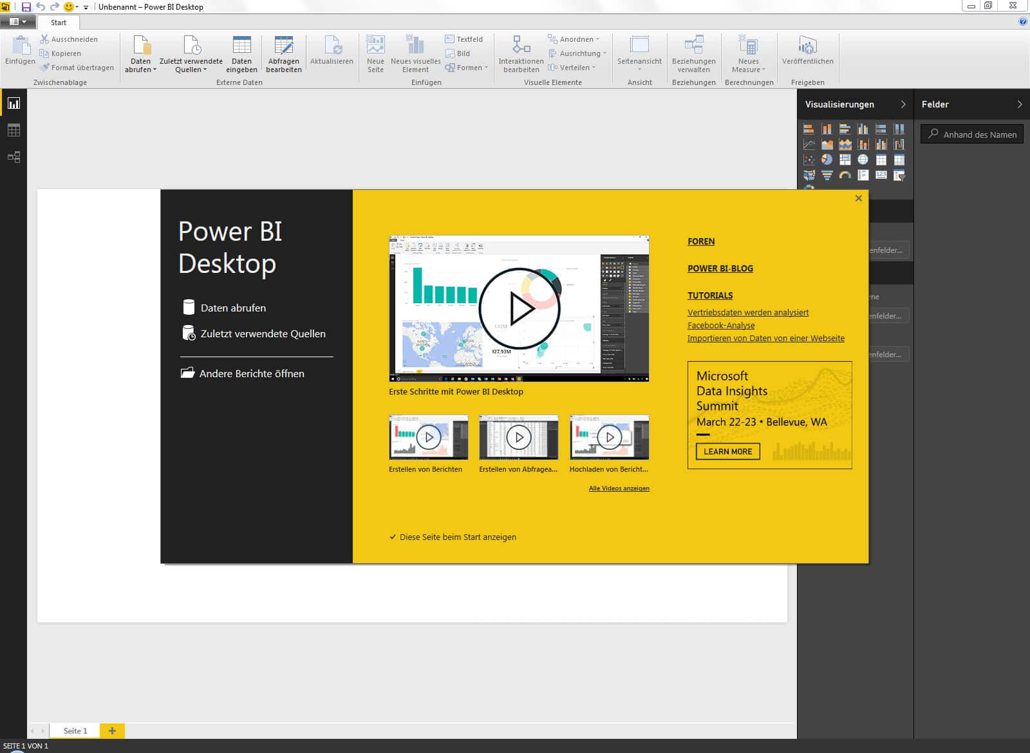Click Veröffentlichen in the ribbon

[807, 51]
